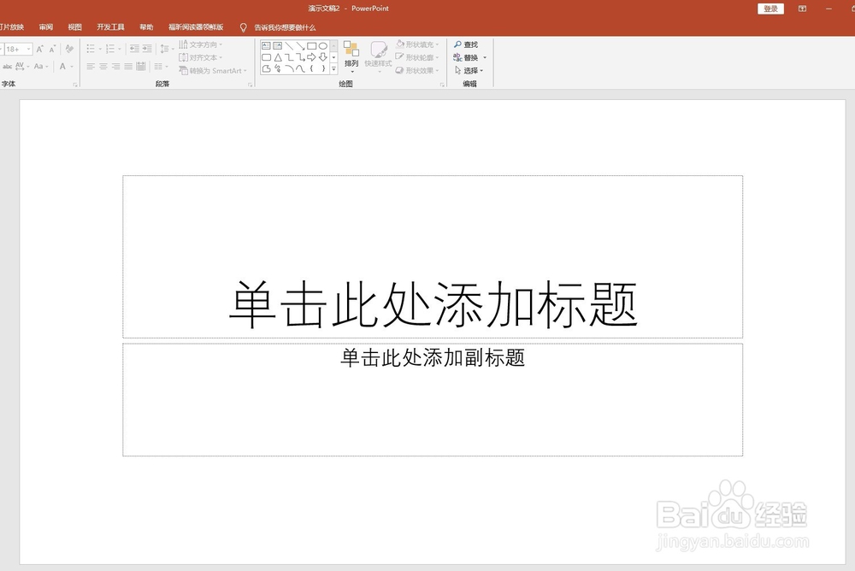Align text to the right
Screen dimensions: 855x571
[x=115, y=67]
